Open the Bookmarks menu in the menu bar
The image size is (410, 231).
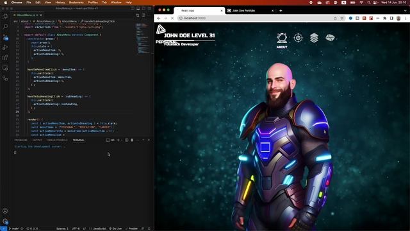[x=76, y=3]
